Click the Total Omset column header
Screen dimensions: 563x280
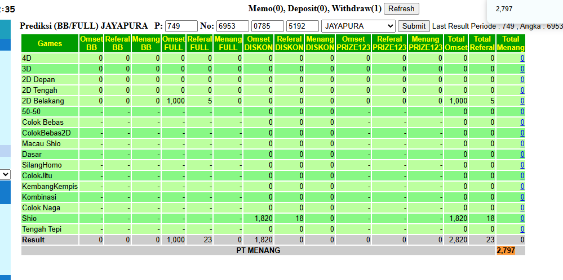point(456,44)
